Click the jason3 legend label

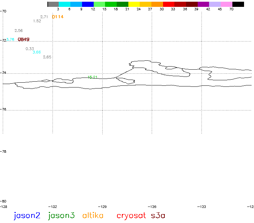[61, 216]
